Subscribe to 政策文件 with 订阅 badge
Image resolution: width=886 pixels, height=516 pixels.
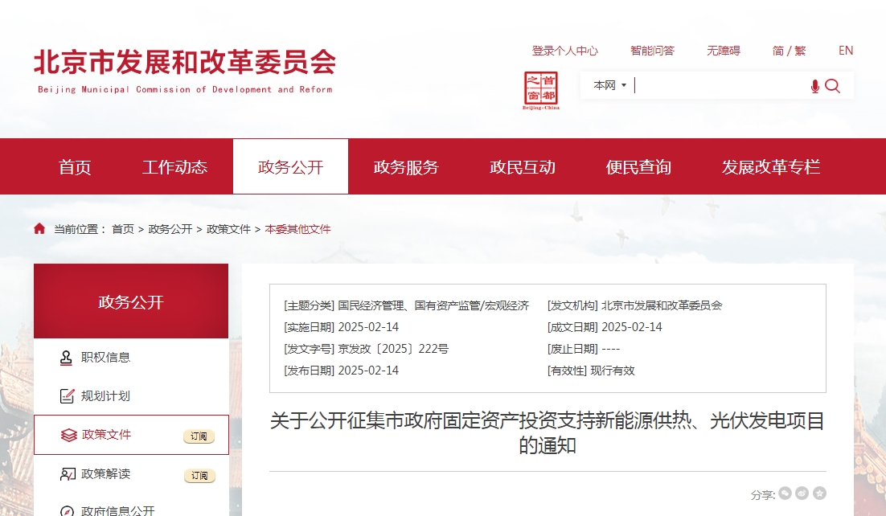pyautogui.click(x=199, y=436)
